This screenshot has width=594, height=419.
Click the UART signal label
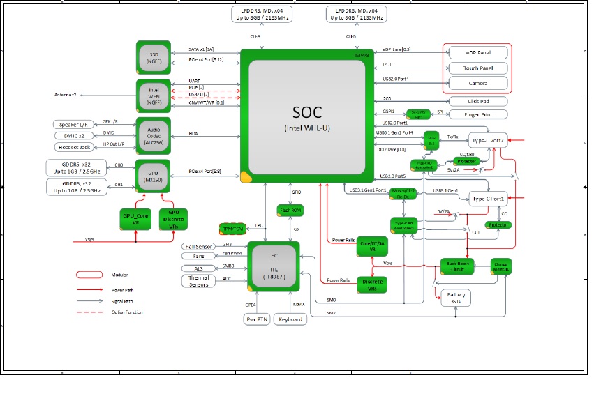coord(194,81)
